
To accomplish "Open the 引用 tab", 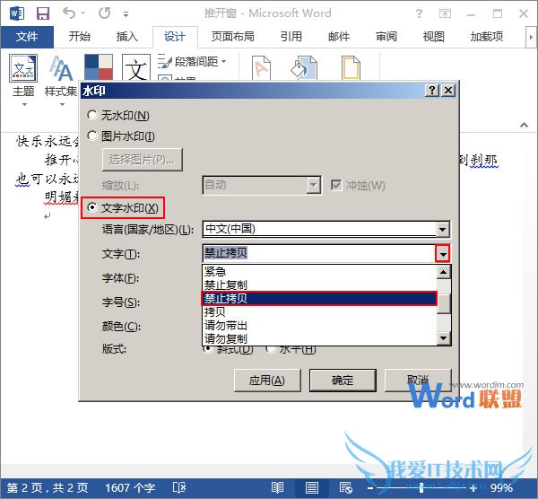I will pos(291,37).
